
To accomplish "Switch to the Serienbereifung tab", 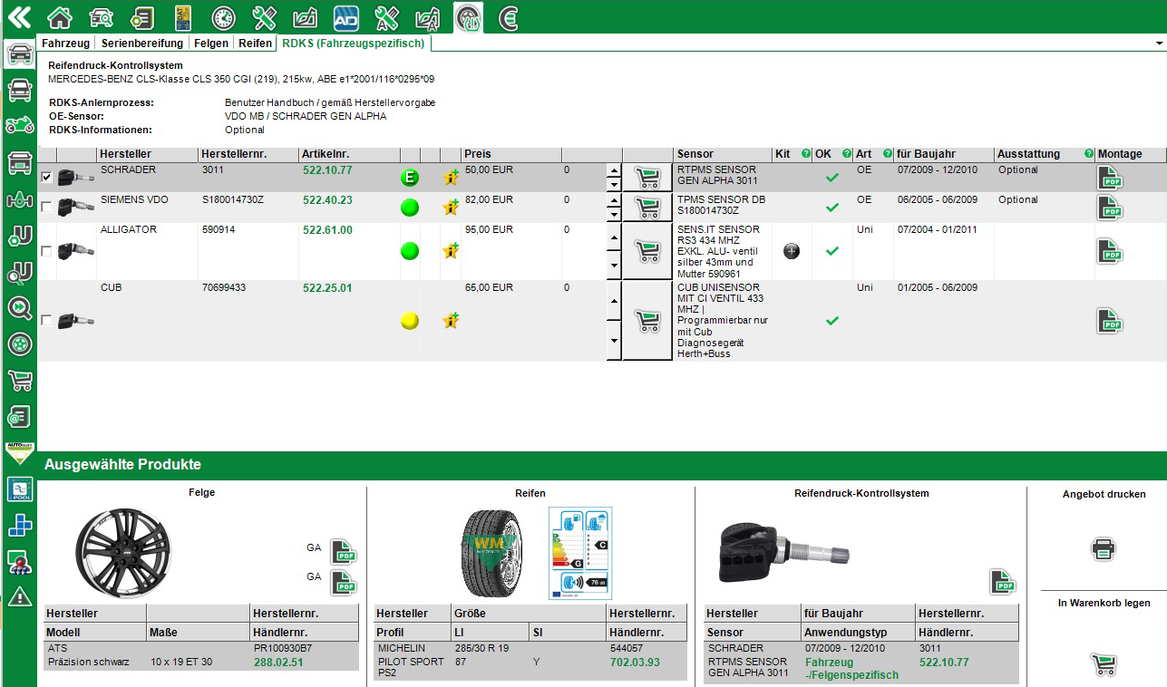I will (x=142, y=43).
